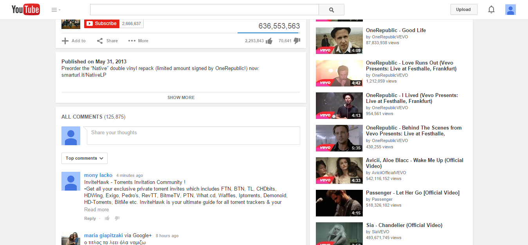The width and height of the screenshot is (528, 245).
Task: Open OneRepublic - Good Life video title
Action: coord(396,30)
